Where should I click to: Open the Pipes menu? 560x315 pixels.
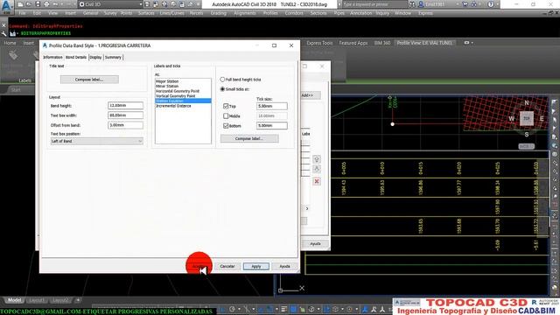tap(339, 13)
